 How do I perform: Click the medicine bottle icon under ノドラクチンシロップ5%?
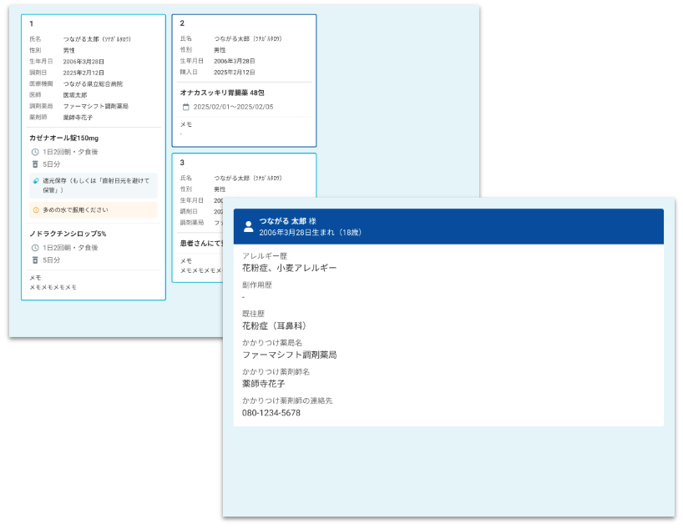coord(35,260)
